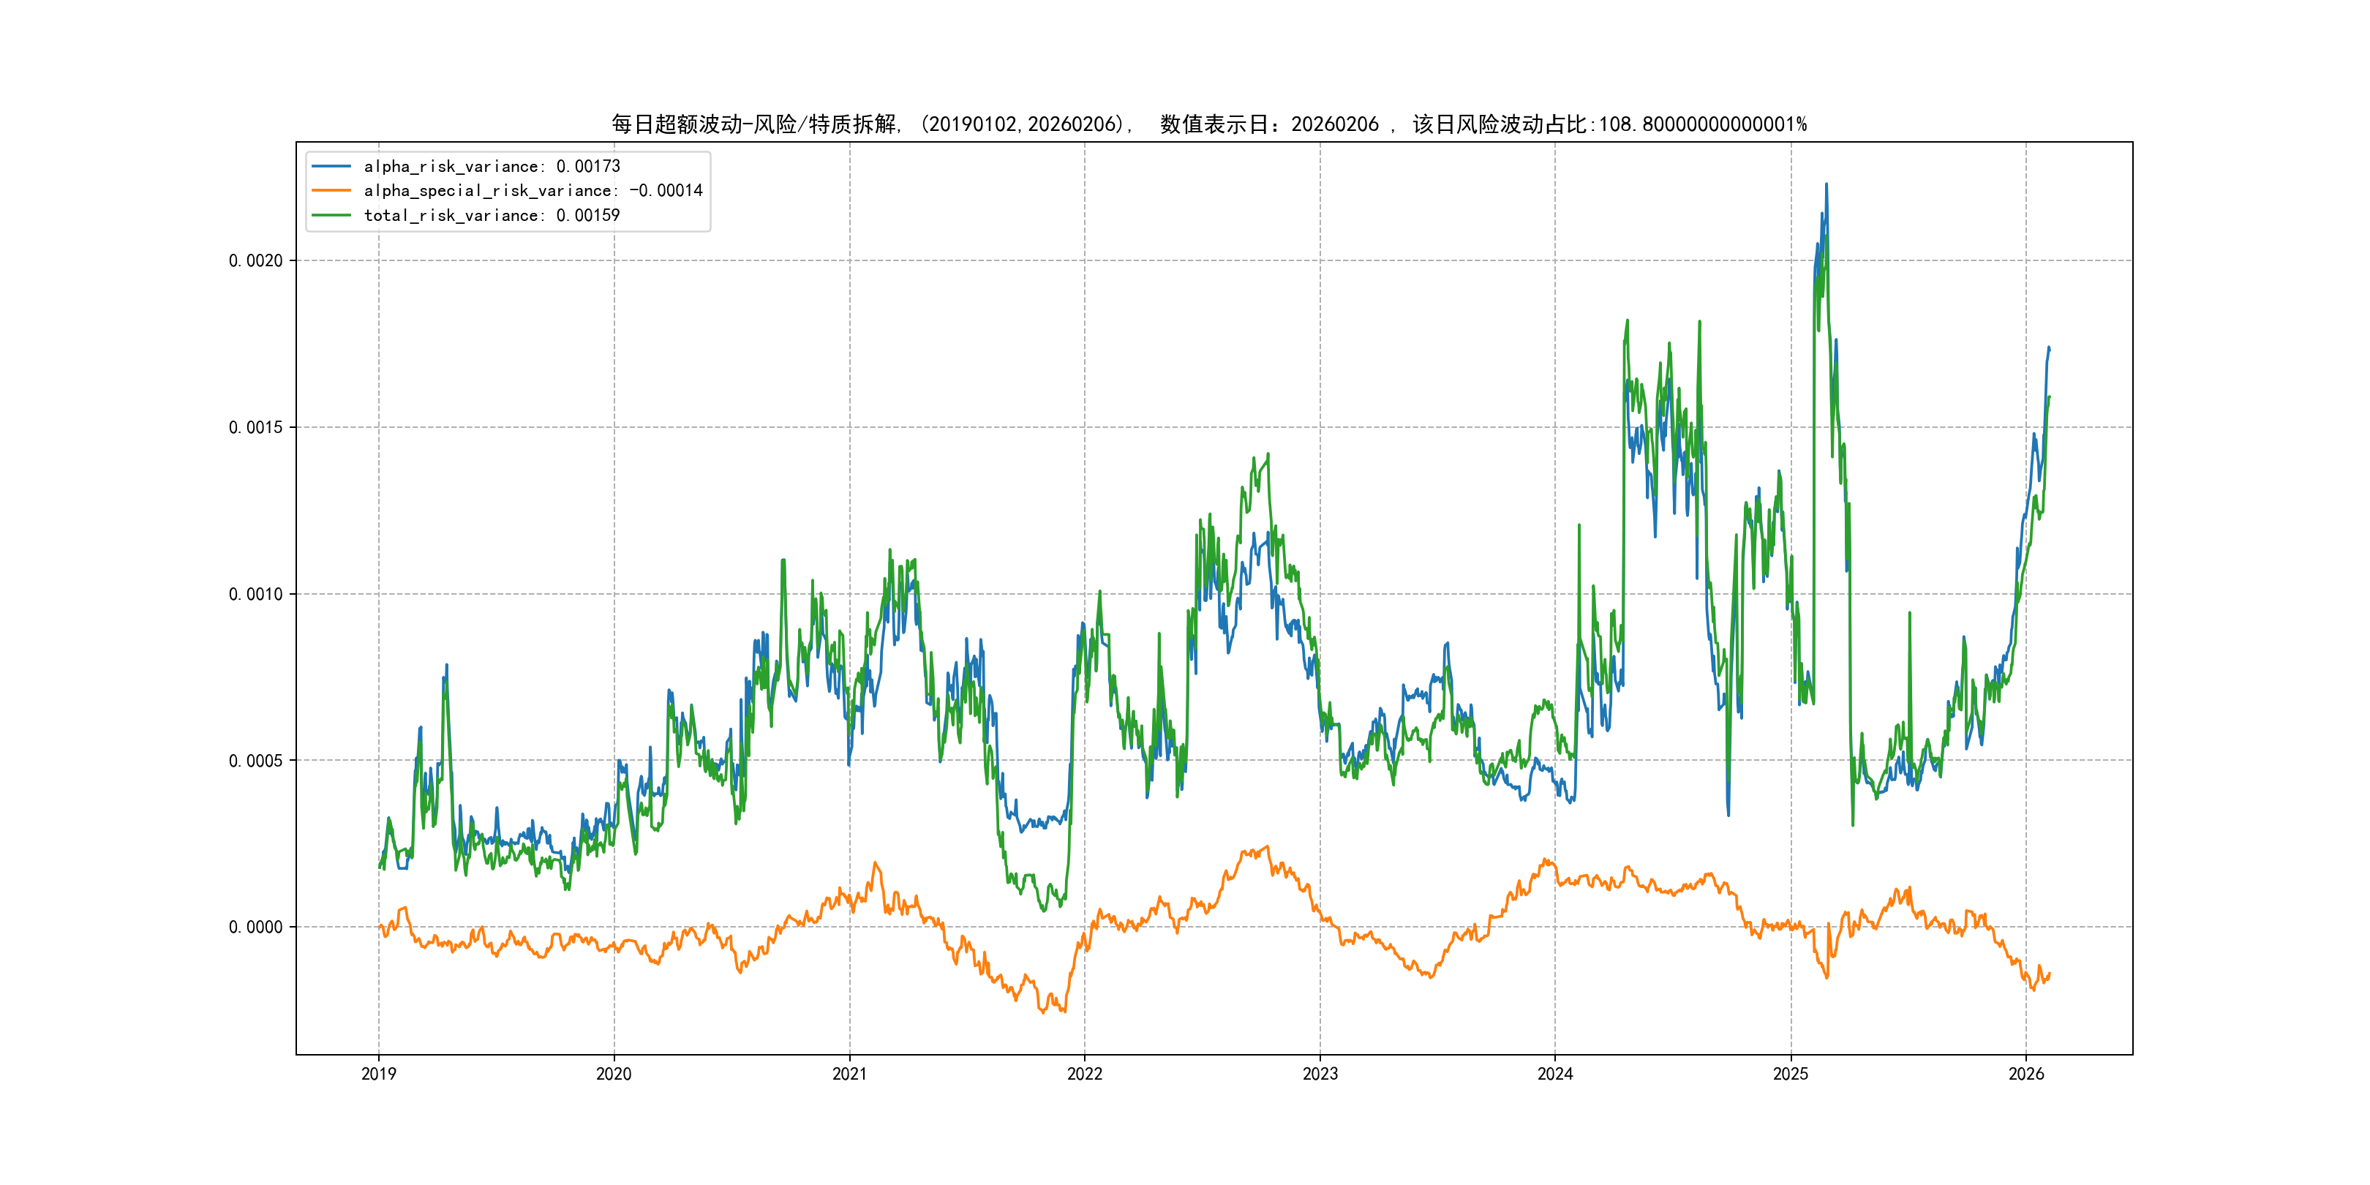2370x1185 pixels.
Task: Click the 0.0015 y-axis tick label
Action: pos(256,427)
